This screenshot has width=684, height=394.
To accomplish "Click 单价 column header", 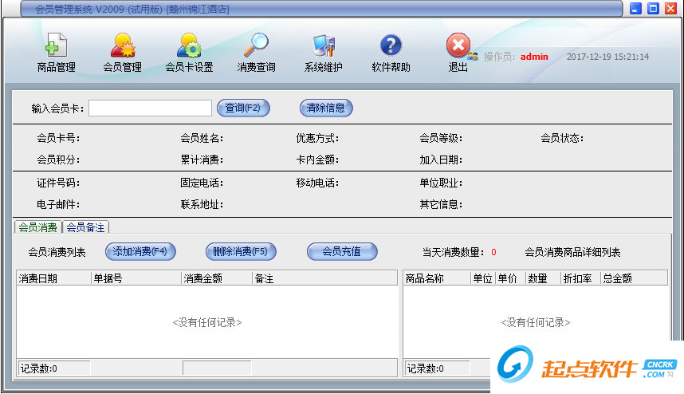I will (x=509, y=278).
